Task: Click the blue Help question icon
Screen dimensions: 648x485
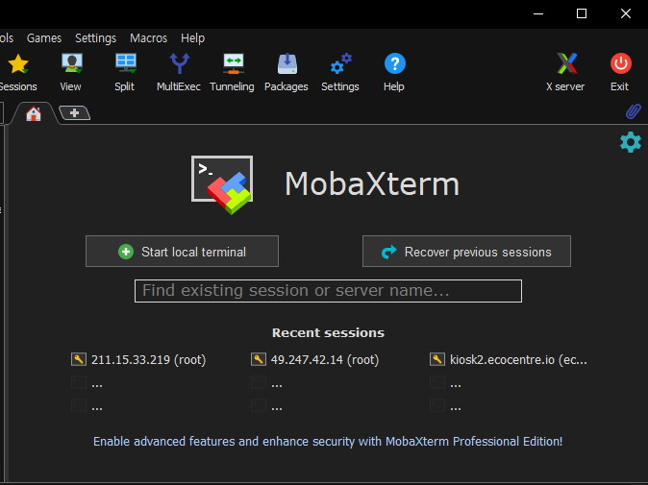Action: 395,63
